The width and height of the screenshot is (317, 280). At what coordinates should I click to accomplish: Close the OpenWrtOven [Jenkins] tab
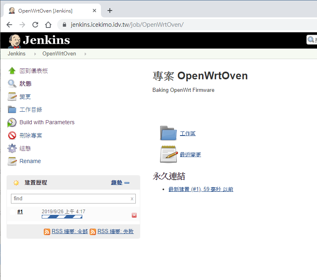[94, 11]
